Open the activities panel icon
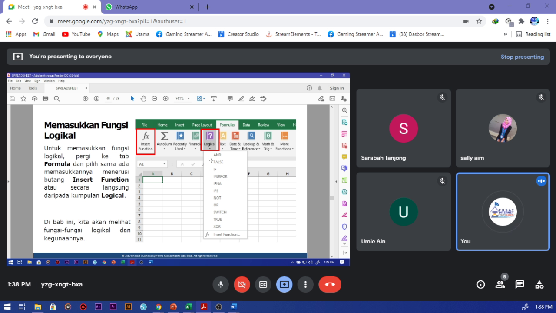556x313 pixels. point(539,284)
